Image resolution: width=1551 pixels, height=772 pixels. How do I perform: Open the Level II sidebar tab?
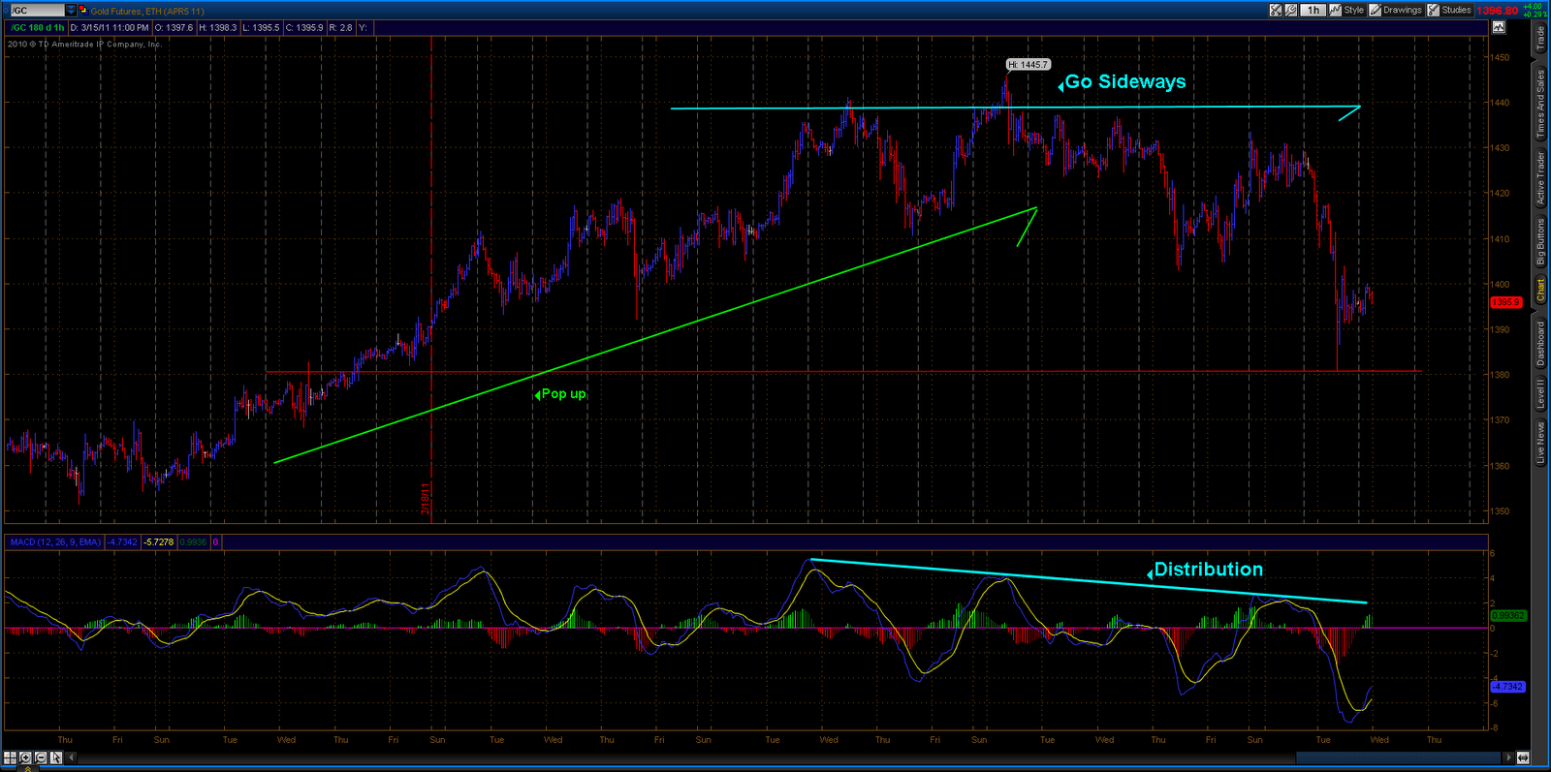(x=1540, y=394)
